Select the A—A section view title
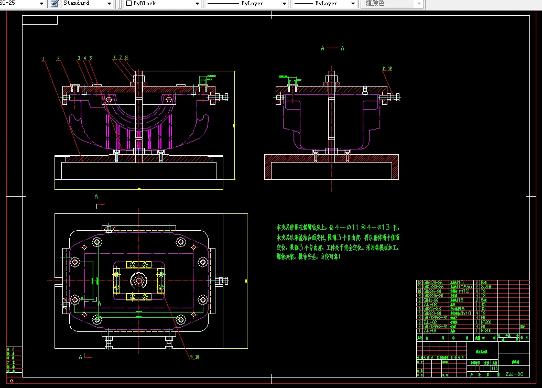Screen dimensions: 542x388 [332, 48]
